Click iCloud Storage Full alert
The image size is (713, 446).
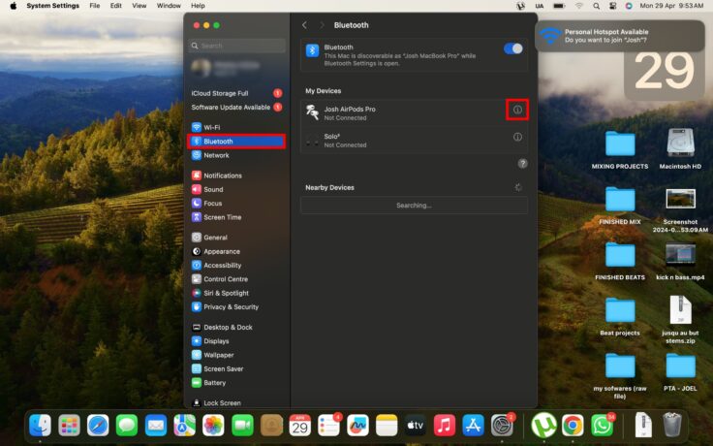[x=220, y=93]
